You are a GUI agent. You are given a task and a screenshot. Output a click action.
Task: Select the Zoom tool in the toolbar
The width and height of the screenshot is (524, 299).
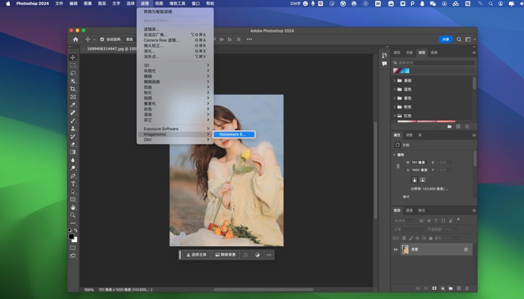(x=73, y=216)
